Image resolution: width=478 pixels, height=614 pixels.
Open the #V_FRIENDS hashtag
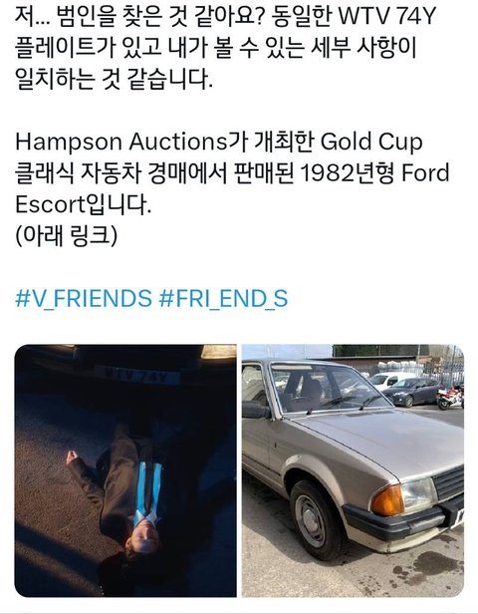(x=84, y=298)
